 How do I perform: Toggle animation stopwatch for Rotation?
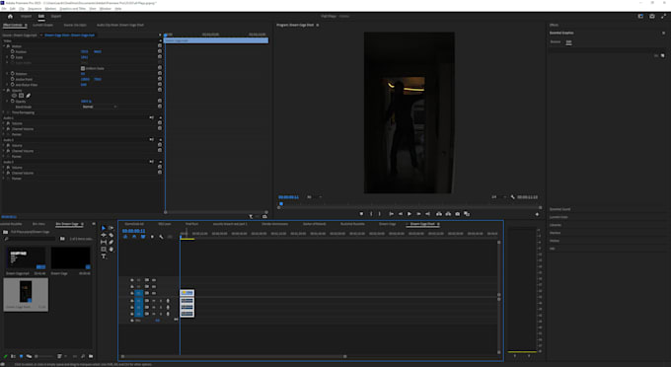click(x=13, y=74)
